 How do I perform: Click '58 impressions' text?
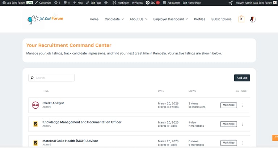[x=197, y=107]
